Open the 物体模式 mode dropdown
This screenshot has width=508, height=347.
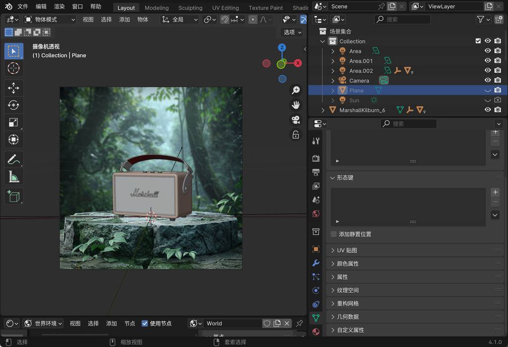[50, 19]
